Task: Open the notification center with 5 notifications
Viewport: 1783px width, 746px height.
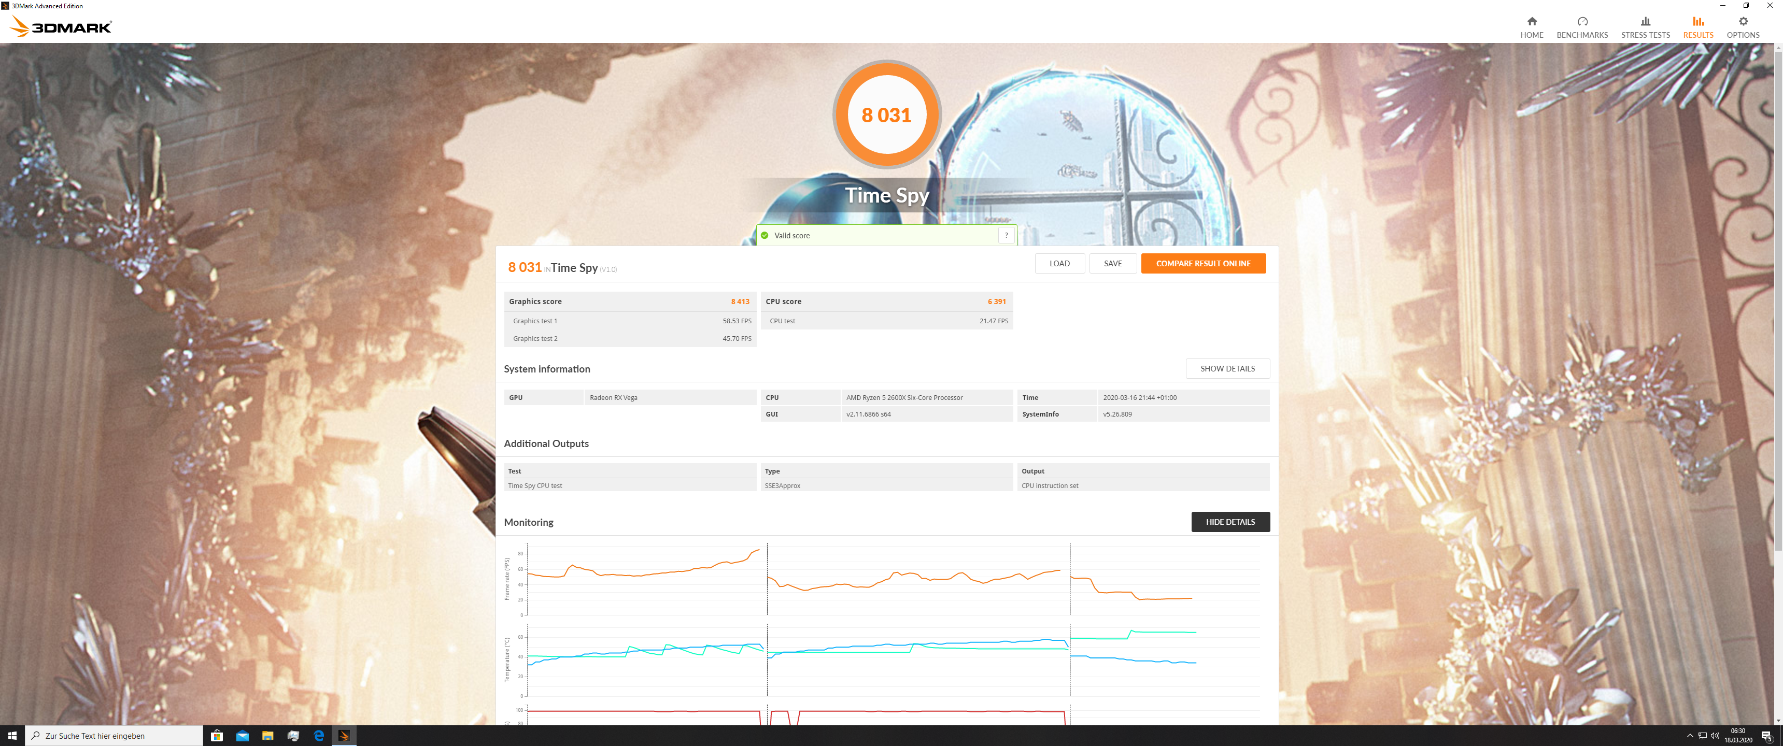Action: [1766, 736]
